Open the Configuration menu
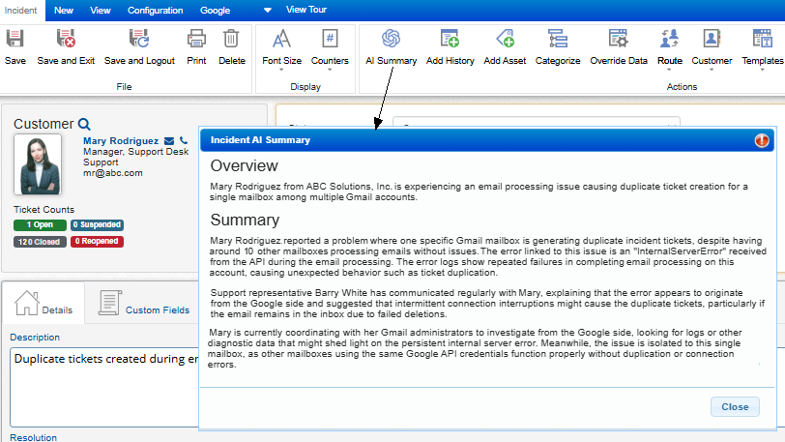Image resolution: width=785 pixels, height=442 pixels. point(156,11)
